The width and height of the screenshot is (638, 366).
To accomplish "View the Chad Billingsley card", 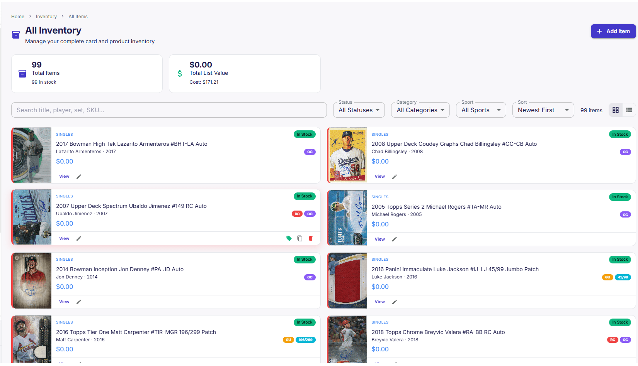I will [x=380, y=177].
